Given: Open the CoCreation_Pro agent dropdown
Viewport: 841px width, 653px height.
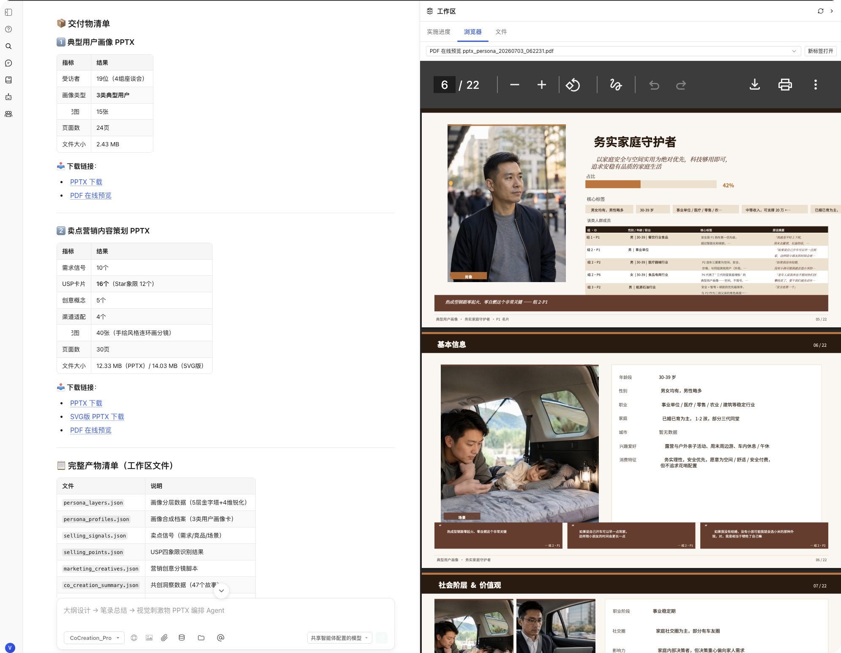Looking at the screenshot, I should tap(94, 638).
